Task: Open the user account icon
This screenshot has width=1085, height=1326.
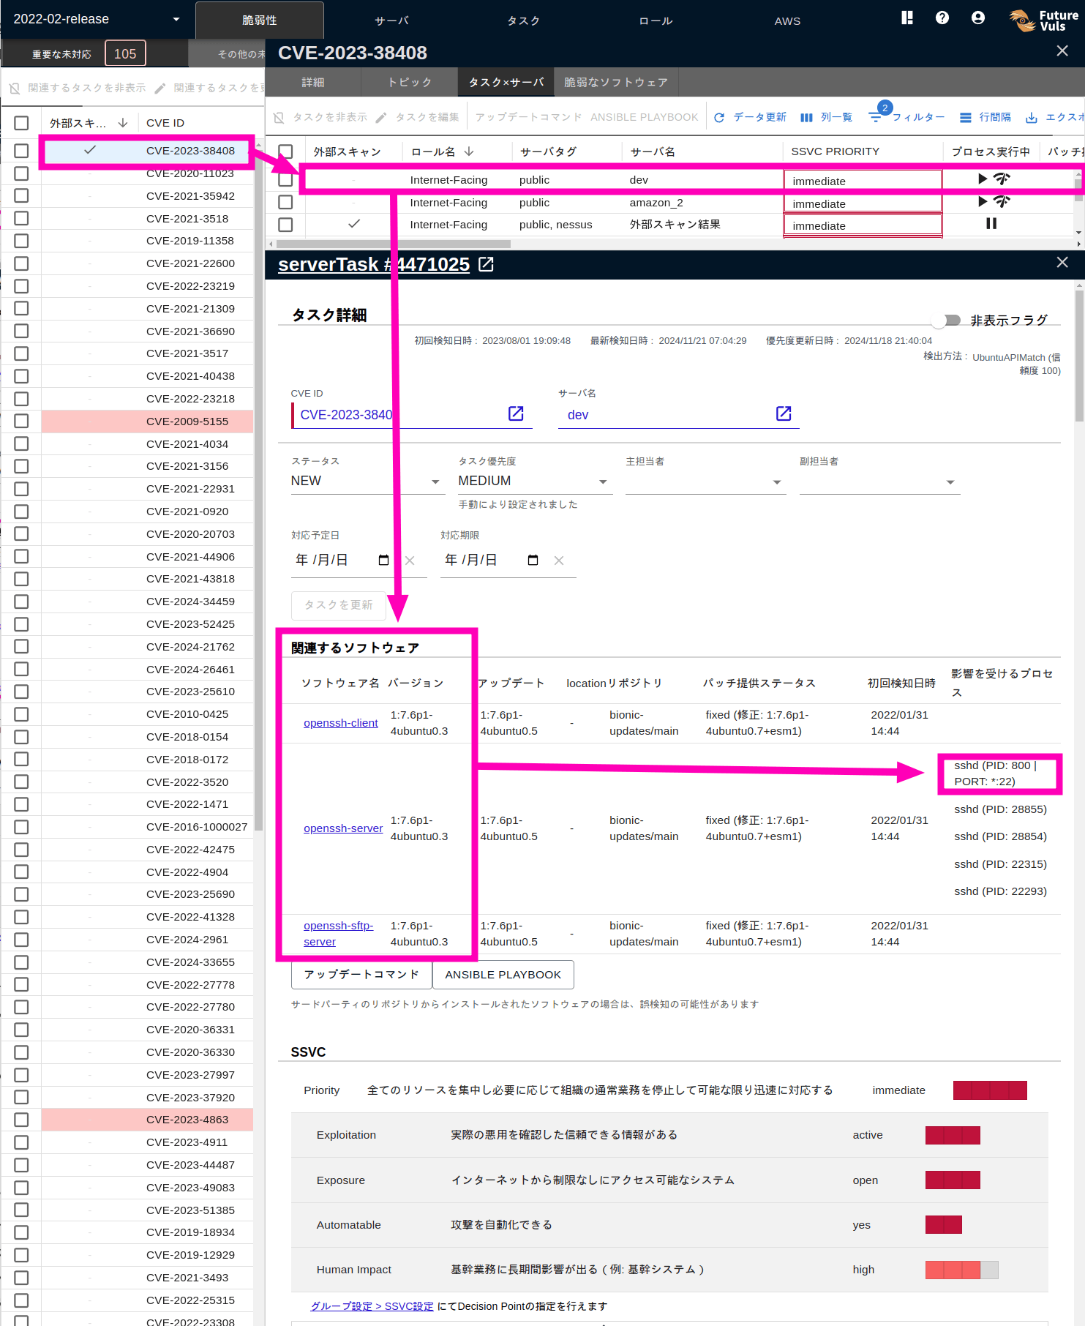Action: tap(977, 18)
